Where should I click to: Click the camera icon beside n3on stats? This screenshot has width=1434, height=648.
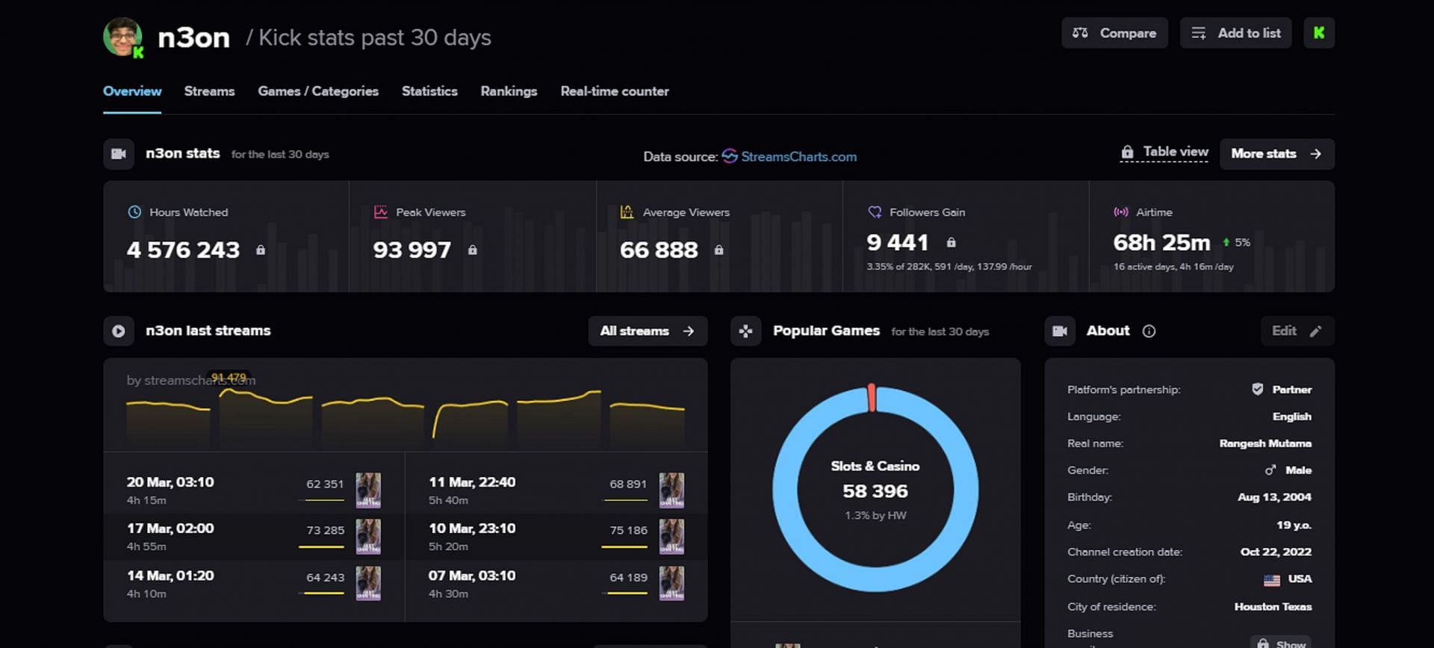pyautogui.click(x=119, y=154)
